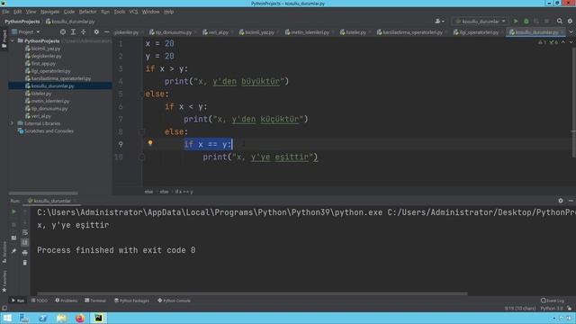This screenshot has height=324, width=576.
Task: Open Python Packages tool window
Action: pos(132,301)
